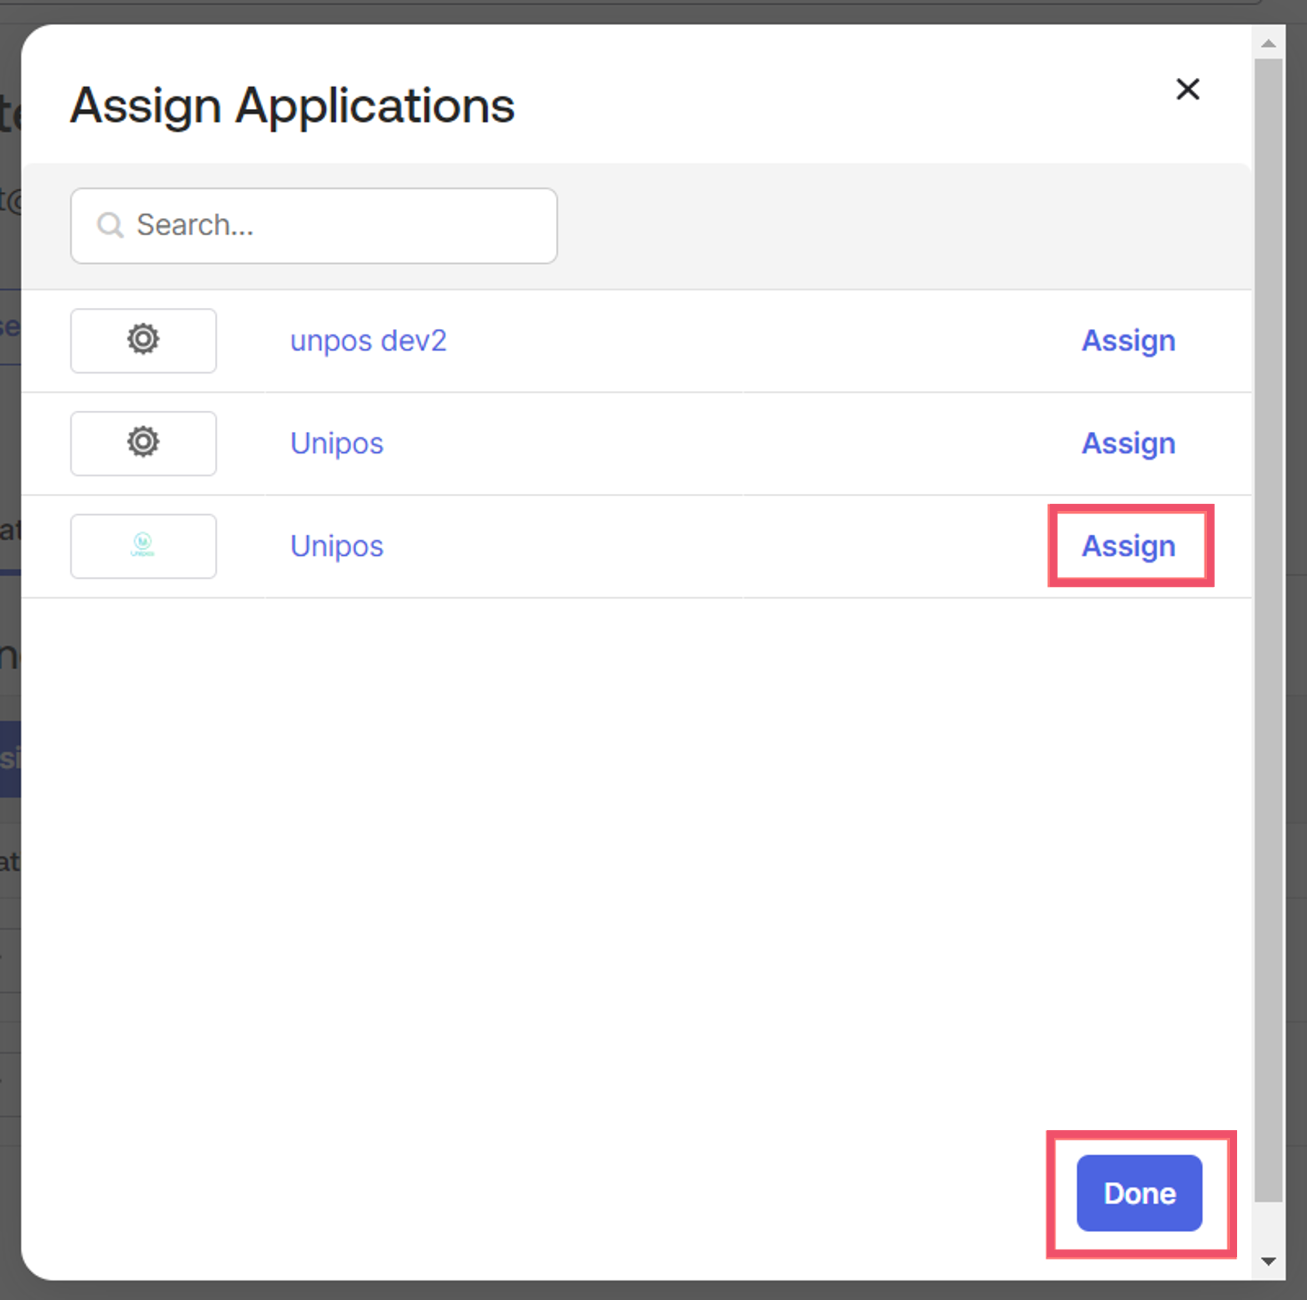1307x1300 pixels.
Task: Click the scrollbar down arrow
Action: point(1269,1261)
